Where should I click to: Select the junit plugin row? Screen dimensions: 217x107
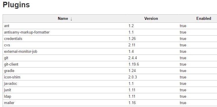coord(110,90)
